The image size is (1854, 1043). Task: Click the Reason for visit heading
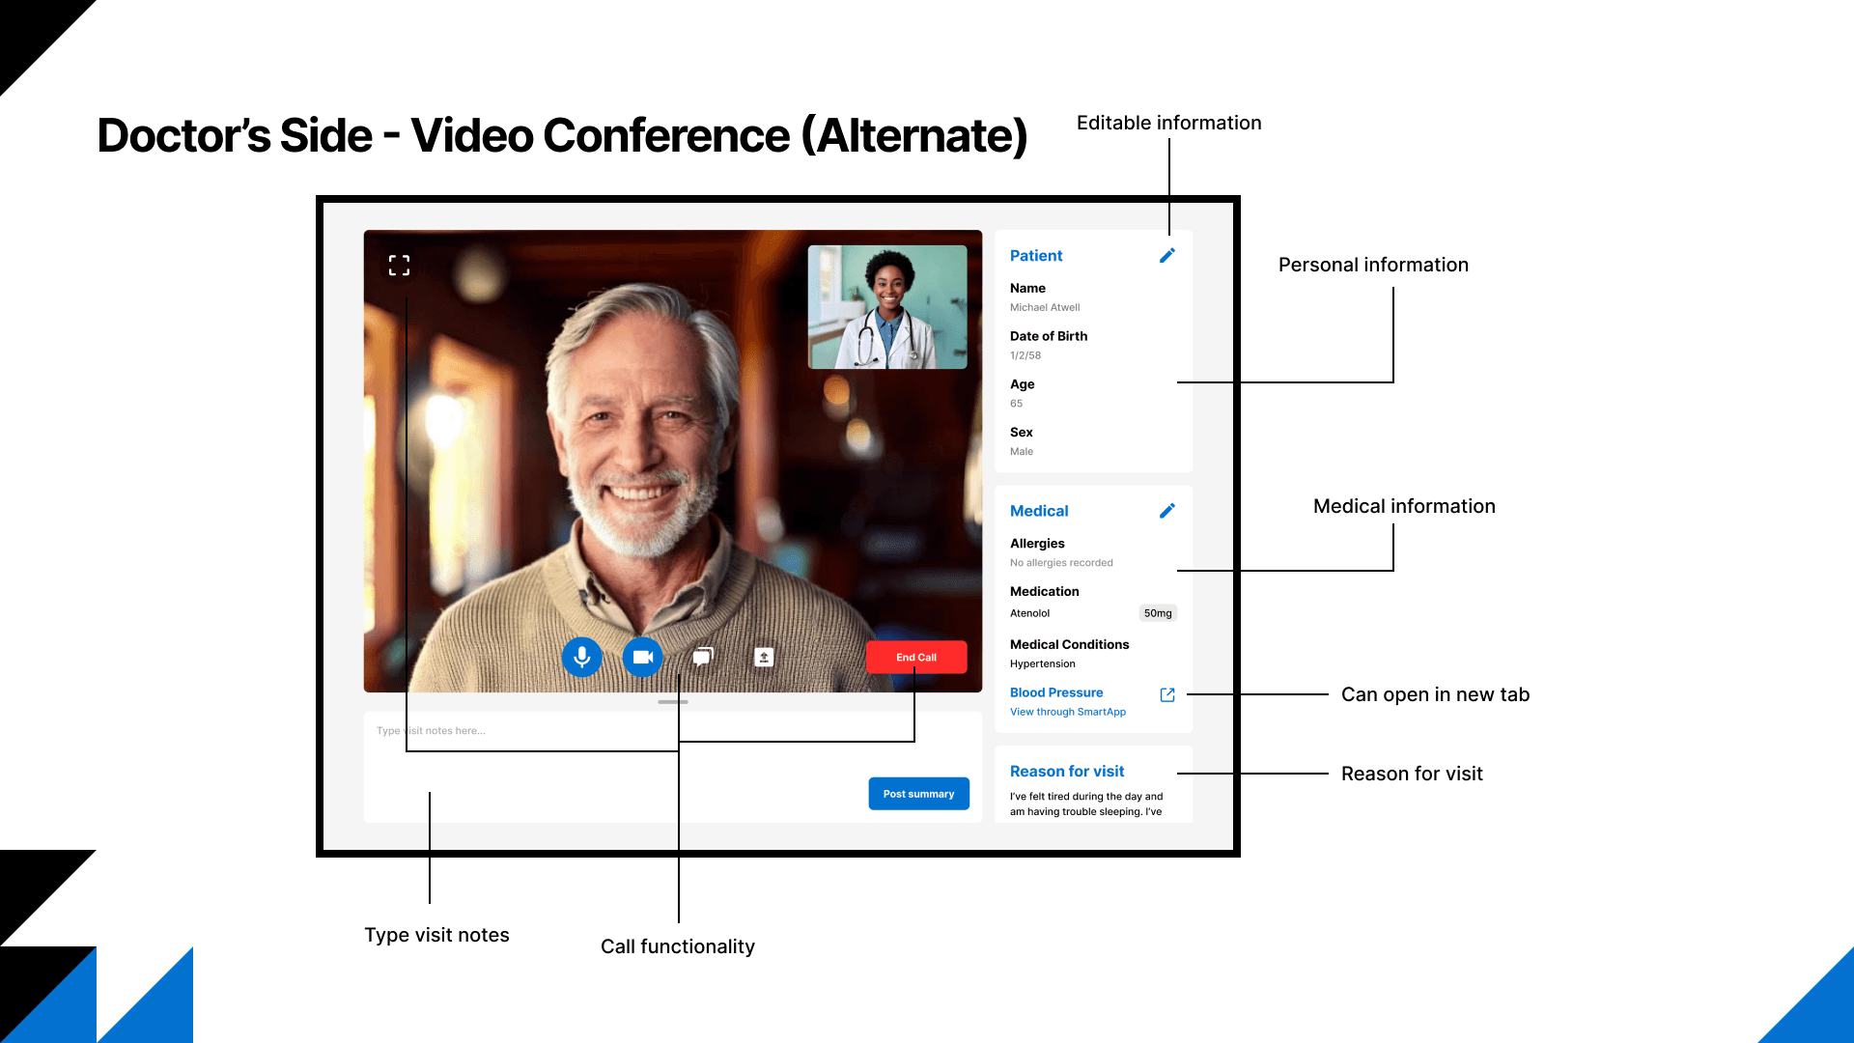pos(1066,772)
